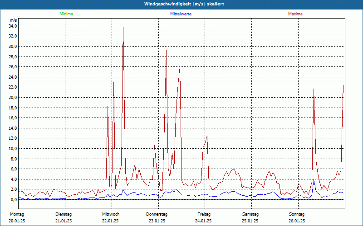Image resolution: width=363 pixels, height=226 pixels.
Task: Click the 30,0 y-axis value
Action: 13,47
